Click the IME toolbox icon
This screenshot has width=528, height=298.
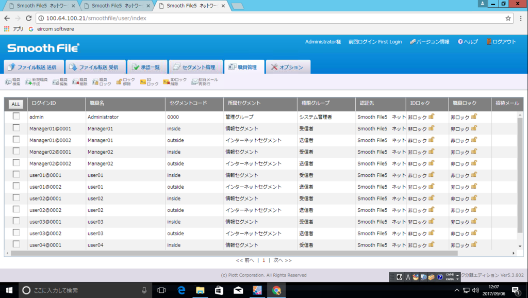point(432,277)
